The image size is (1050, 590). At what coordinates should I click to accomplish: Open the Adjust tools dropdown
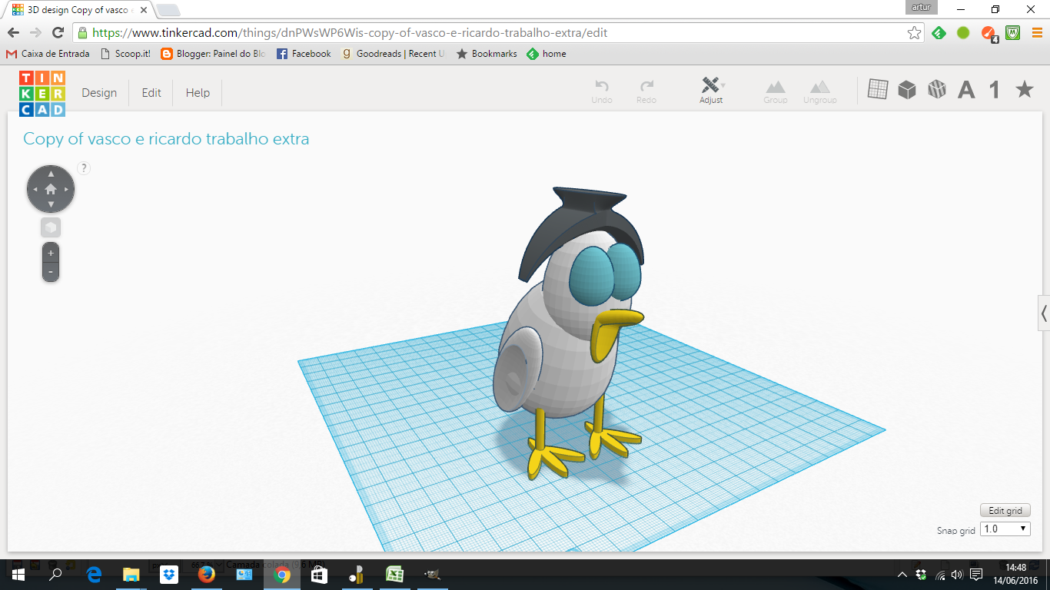(712, 91)
